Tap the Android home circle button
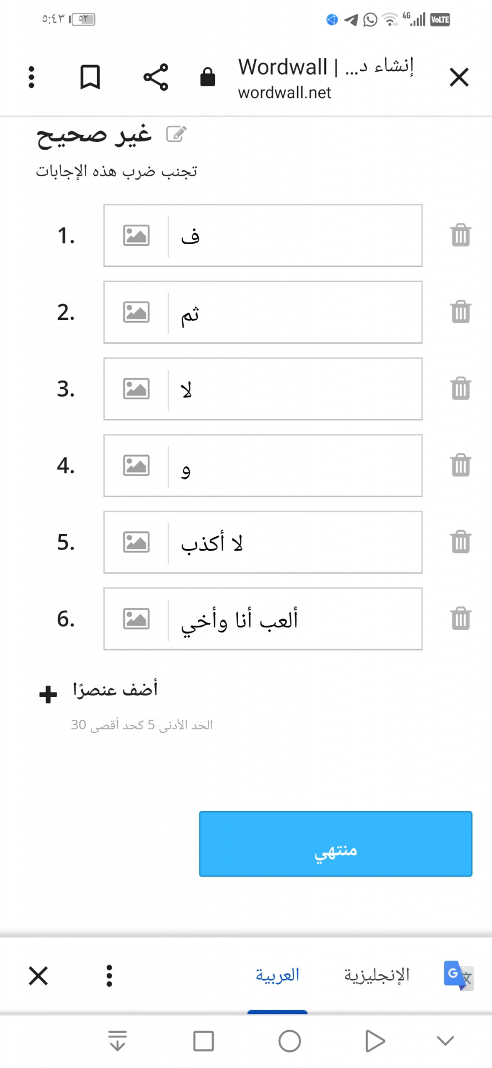The height and width of the screenshot is (1068, 492). tap(289, 1041)
